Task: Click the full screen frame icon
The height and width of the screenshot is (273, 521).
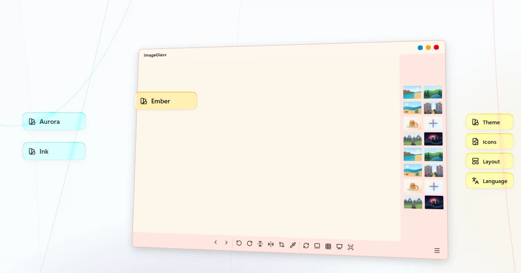Action: point(351,247)
